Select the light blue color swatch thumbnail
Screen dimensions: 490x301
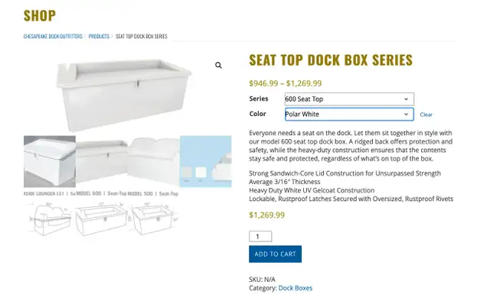coord(206,161)
